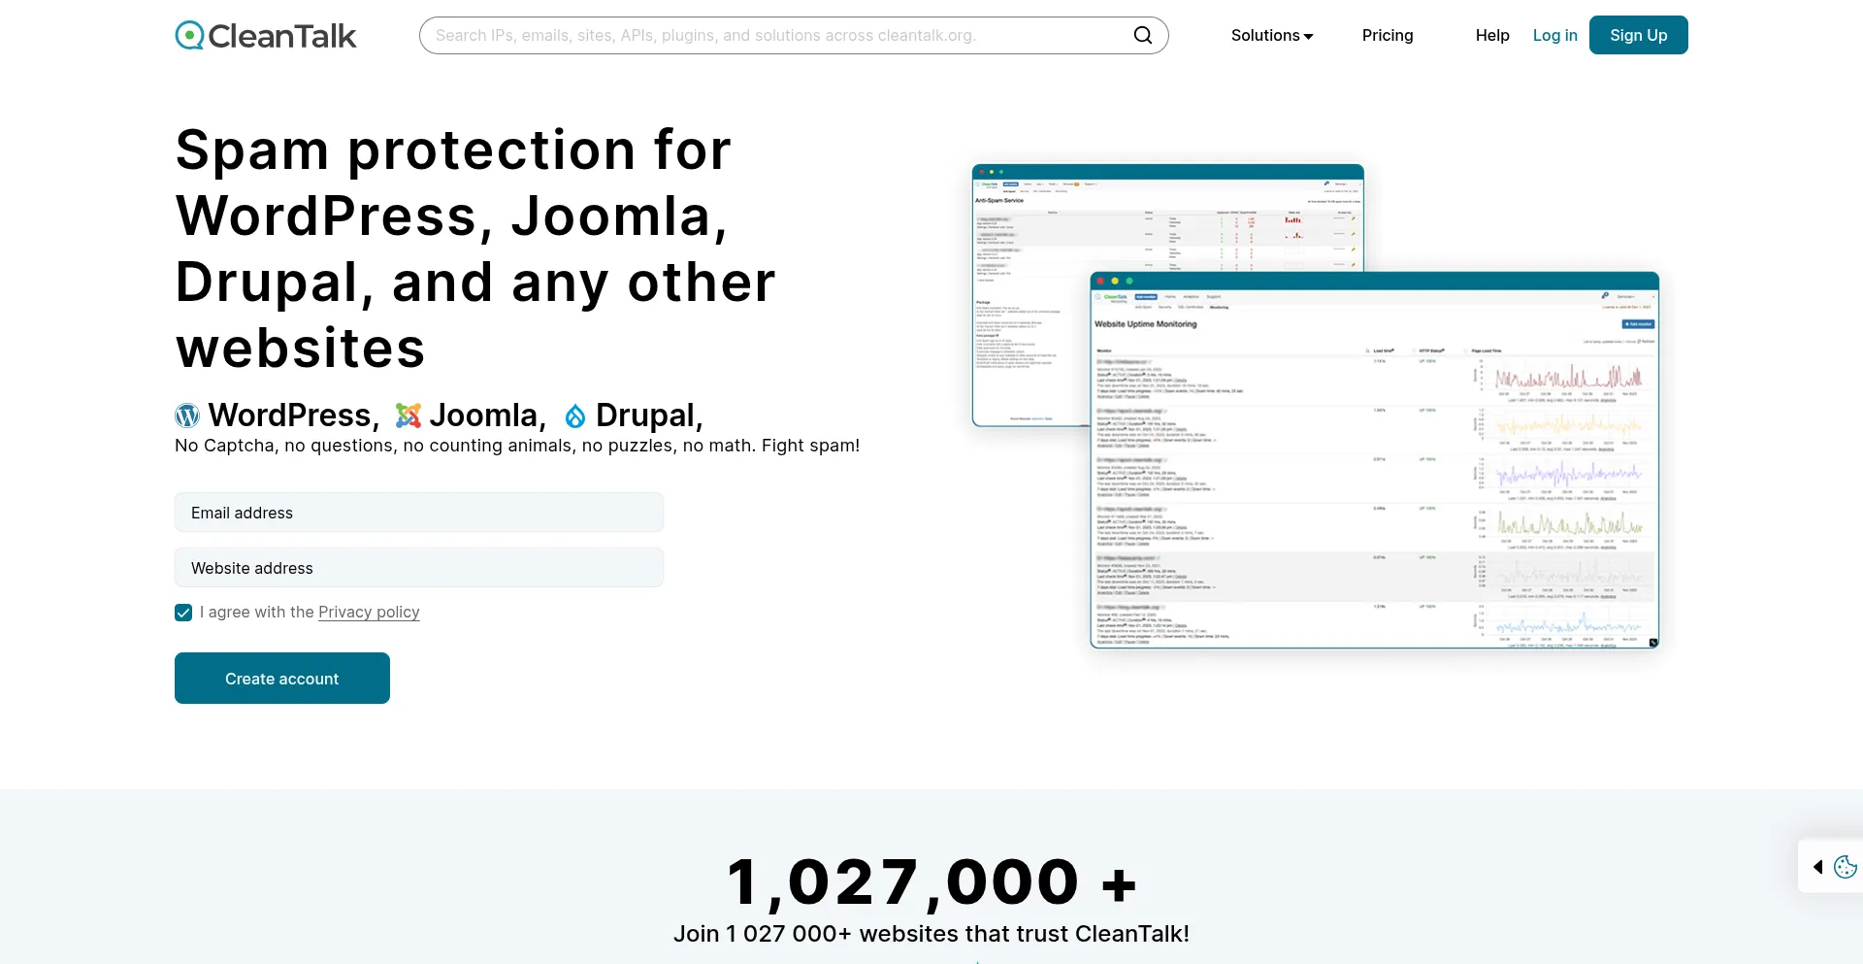The width and height of the screenshot is (1863, 964).
Task: Follow the Log in link
Action: [1554, 36]
